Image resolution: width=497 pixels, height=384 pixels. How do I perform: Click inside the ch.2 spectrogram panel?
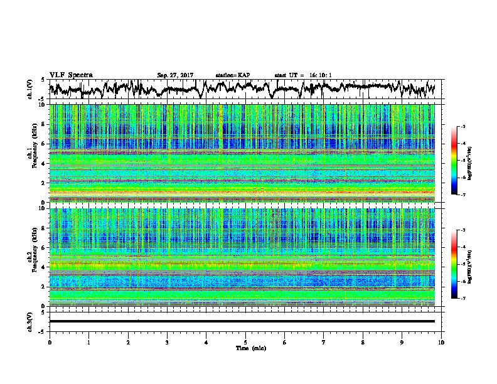(242, 257)
